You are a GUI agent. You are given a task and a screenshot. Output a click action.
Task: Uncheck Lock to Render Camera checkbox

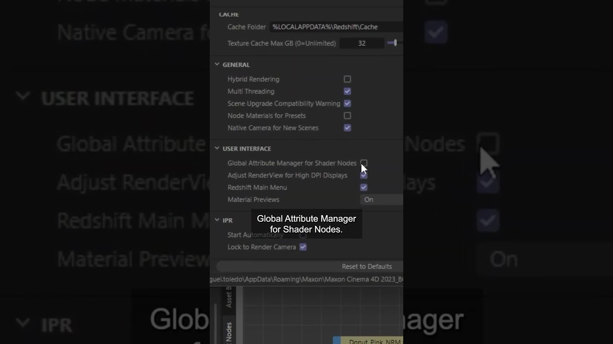[x=303, y=247]
